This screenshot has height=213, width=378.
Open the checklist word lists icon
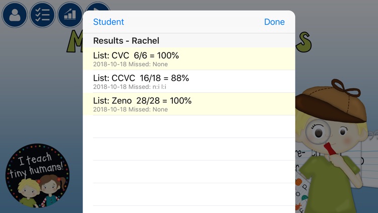(x=42, y=15)
